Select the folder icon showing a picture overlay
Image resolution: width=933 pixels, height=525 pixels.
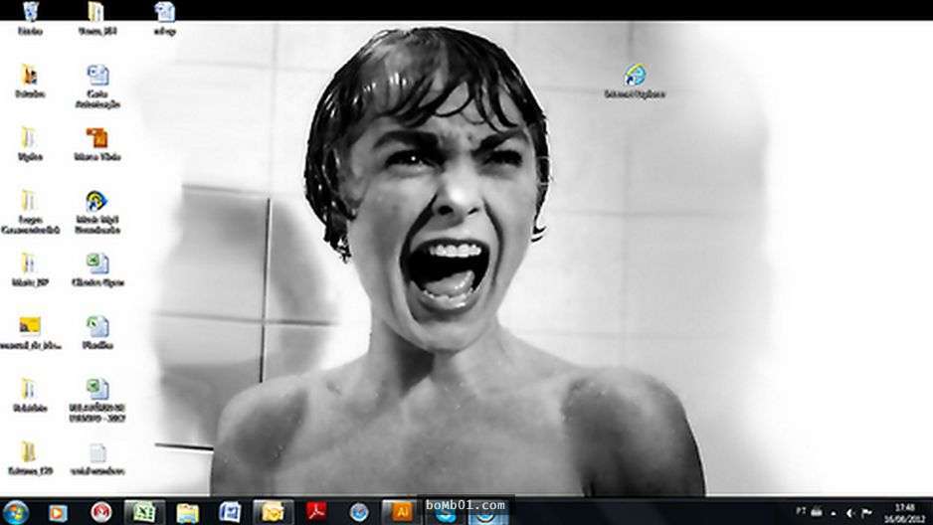[30, 82]
